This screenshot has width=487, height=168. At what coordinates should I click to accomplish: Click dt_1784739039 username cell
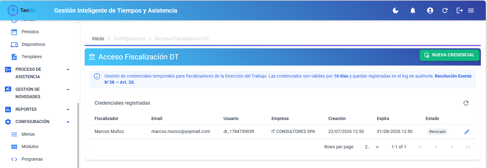pos(239,132)
